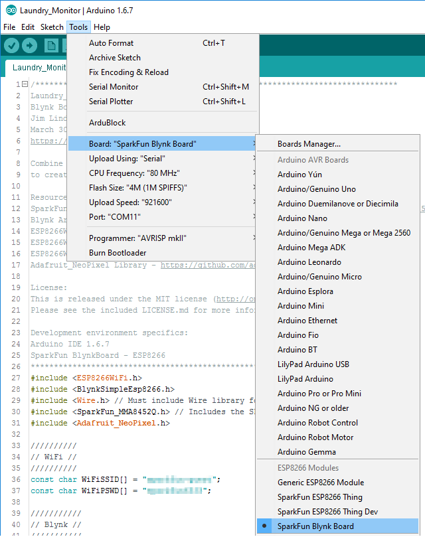
Task: Select SparkFun ESP8266 Thing Dev board
Action: 337,512
